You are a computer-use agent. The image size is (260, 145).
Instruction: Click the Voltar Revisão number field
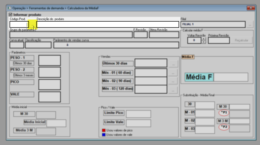[194, 40]
